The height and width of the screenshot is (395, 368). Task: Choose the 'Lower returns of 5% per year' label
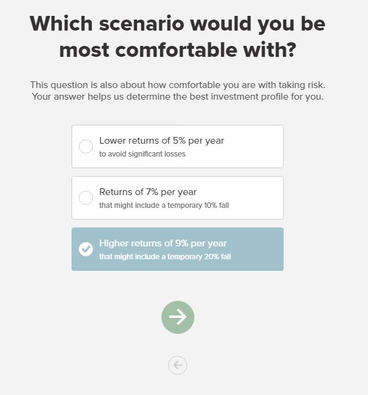coord(162,141)
